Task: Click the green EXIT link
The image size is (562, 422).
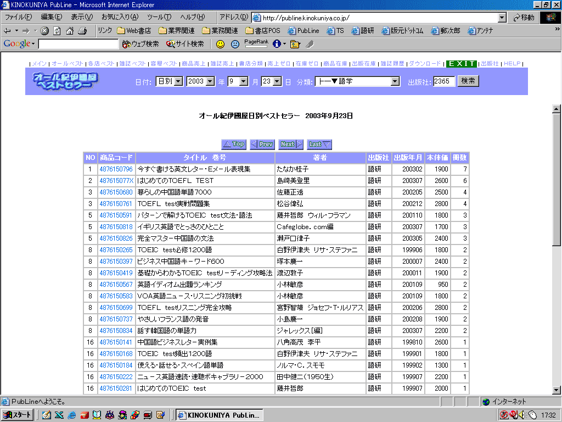Action: [461, 64]
